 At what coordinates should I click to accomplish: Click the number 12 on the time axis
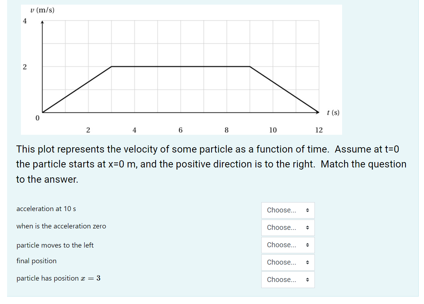319,130
